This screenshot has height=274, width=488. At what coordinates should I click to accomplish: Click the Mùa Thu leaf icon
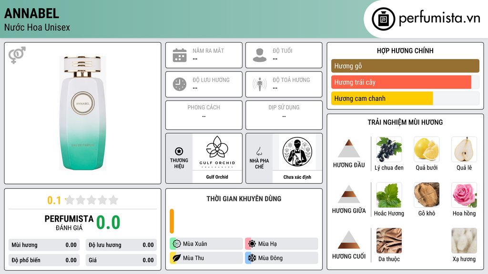tap(176, 258)
